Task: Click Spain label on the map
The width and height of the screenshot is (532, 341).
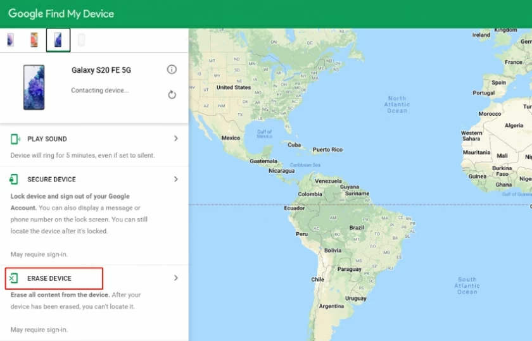Action: [x=499, y=82]
